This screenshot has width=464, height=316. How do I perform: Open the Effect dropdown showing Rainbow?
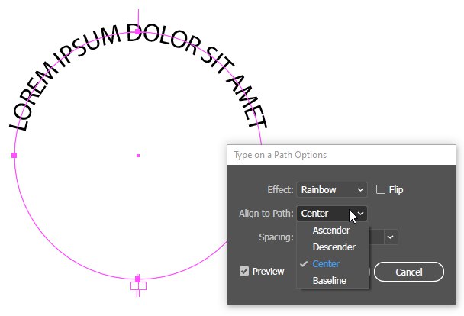click(x=332, y=189)
